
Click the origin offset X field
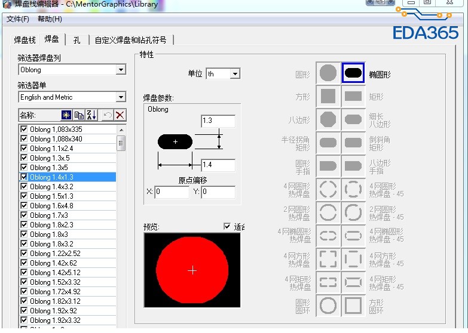tap(172, 192)
